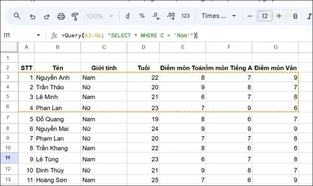Click STT cell 11 in row 13

(26, 180)
